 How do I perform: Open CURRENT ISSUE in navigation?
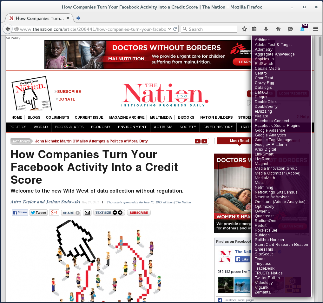tap(89, 117)
